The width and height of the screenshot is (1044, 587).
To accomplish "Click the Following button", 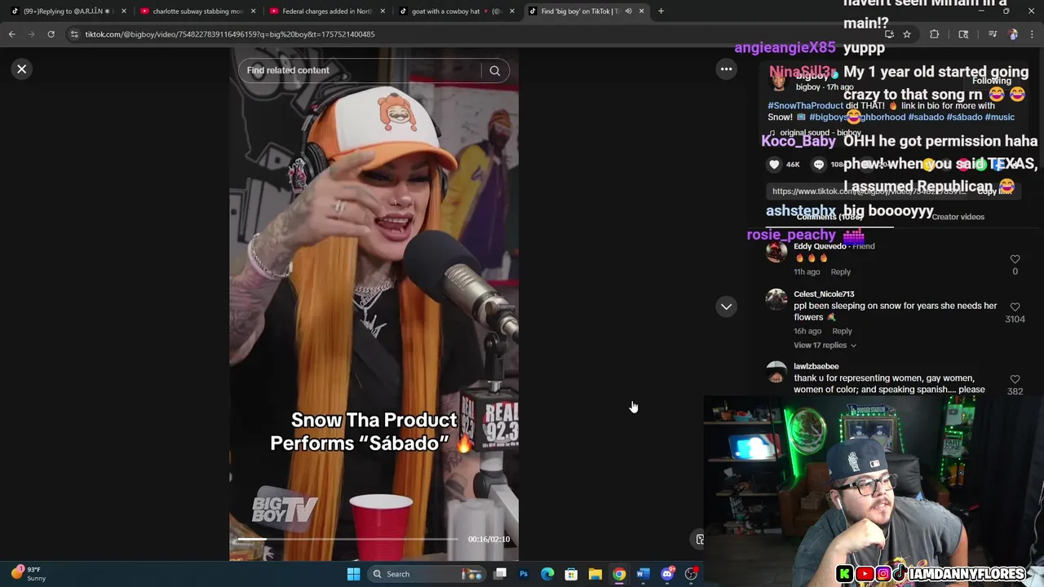I will pyautogui.click(x=991, y=81).
